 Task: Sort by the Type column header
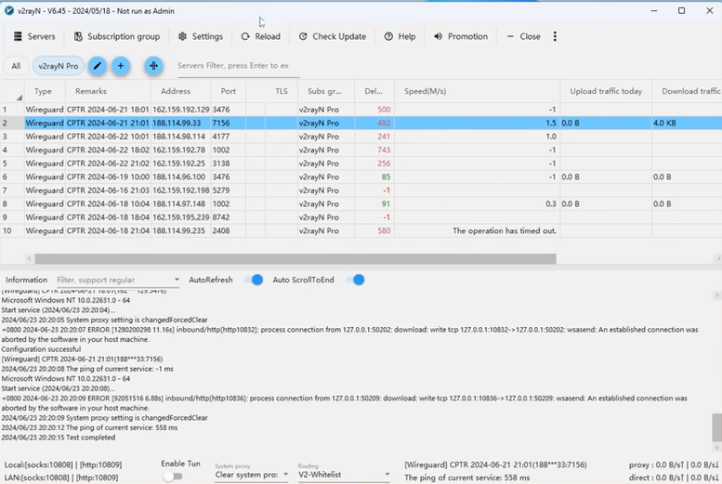point(45,91)
